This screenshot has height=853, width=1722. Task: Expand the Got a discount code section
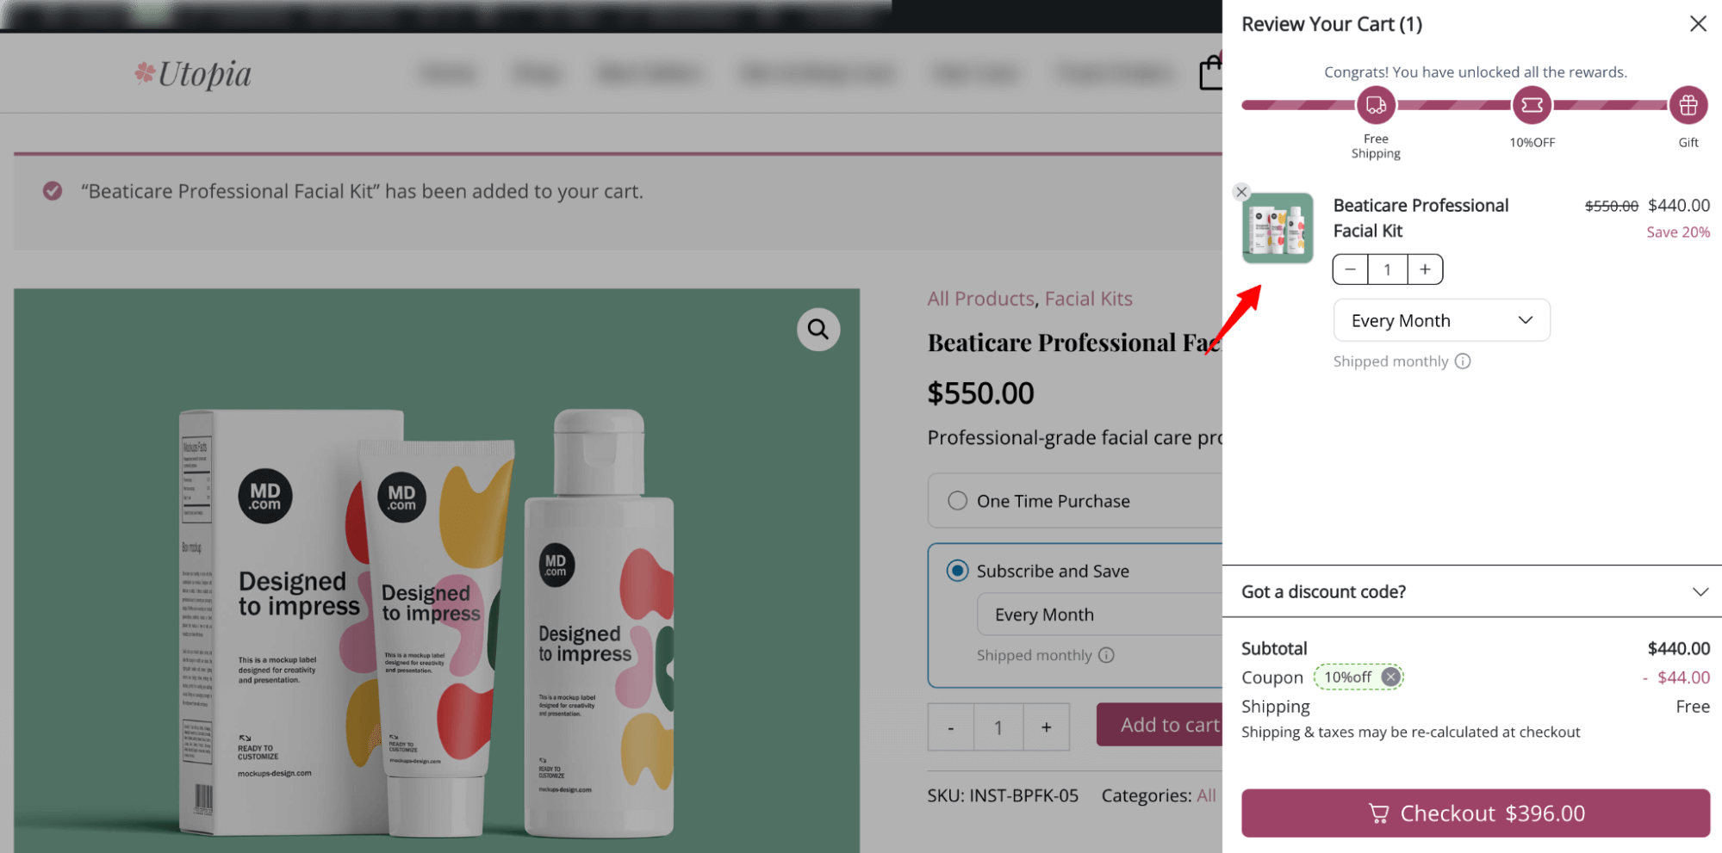[x=1699, y=591]
